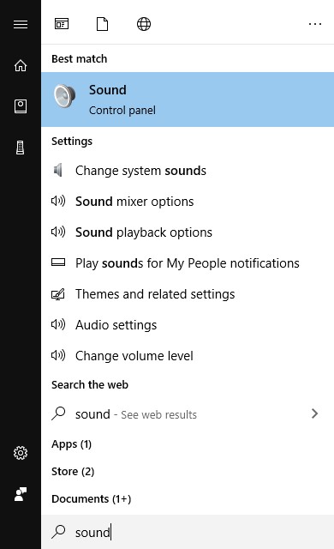The height and width of the screenshot is (549, 334).
Task: Select Change volume level result
Action: point(188,356)
